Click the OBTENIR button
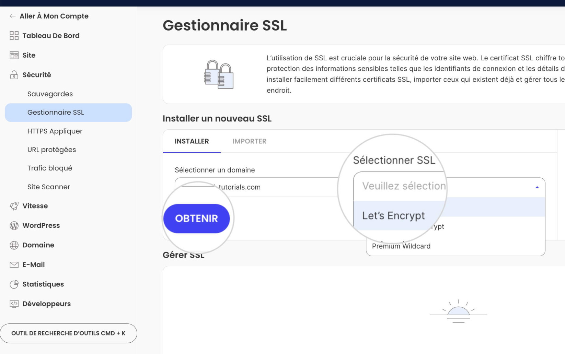Image resolution: width=565 pixels, height=354 pixels. click(197, 219)
